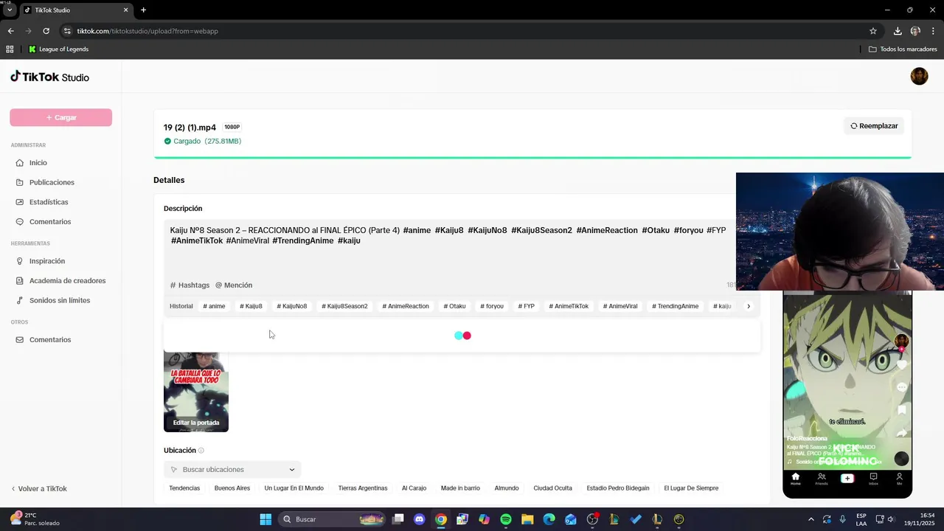Click the Friends tab in phone preview
This screenshot has width=944, height=531.
822,479
